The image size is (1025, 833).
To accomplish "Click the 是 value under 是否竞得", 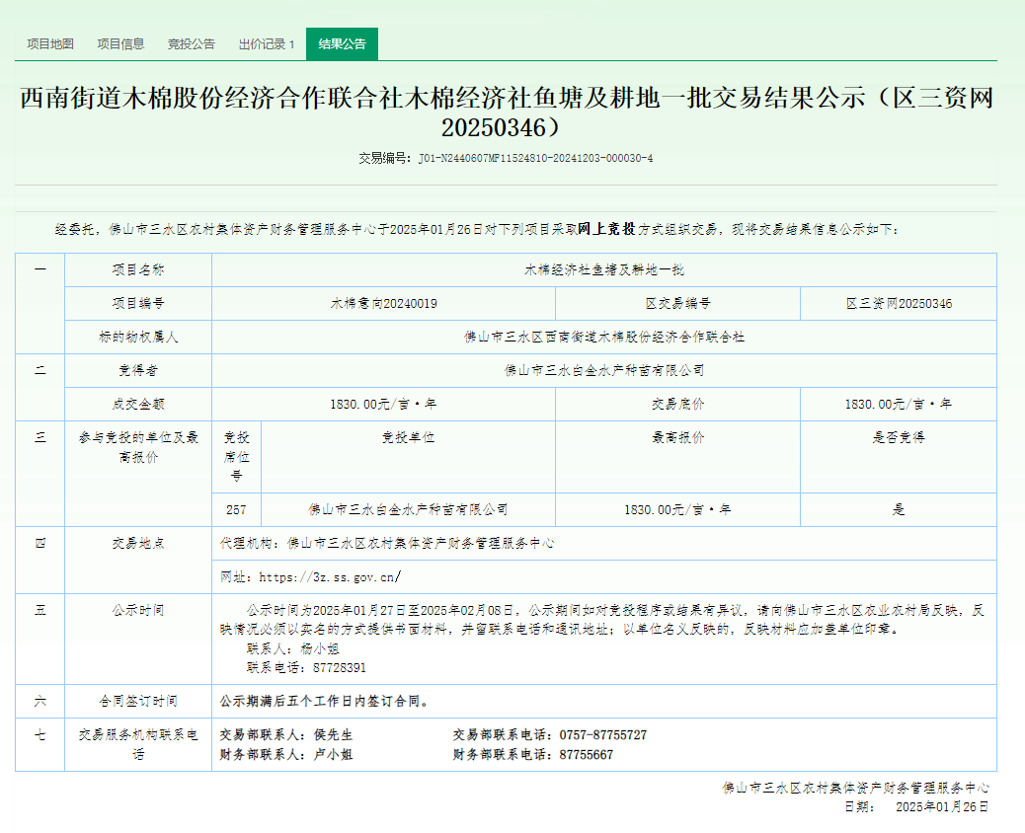I will click(899, 509).
